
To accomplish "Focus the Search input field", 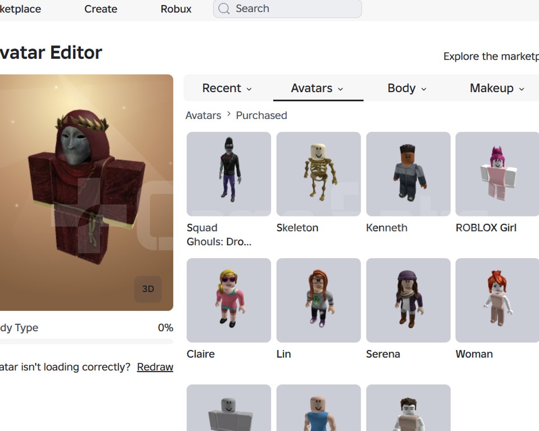I will tap(287, 9).
